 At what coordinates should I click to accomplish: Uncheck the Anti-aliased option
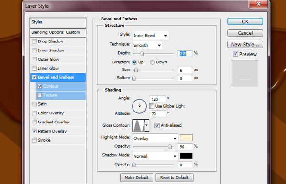(157, 125)
